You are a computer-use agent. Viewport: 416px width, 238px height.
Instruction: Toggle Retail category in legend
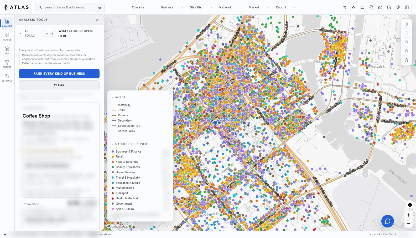(x=117, y=156)
